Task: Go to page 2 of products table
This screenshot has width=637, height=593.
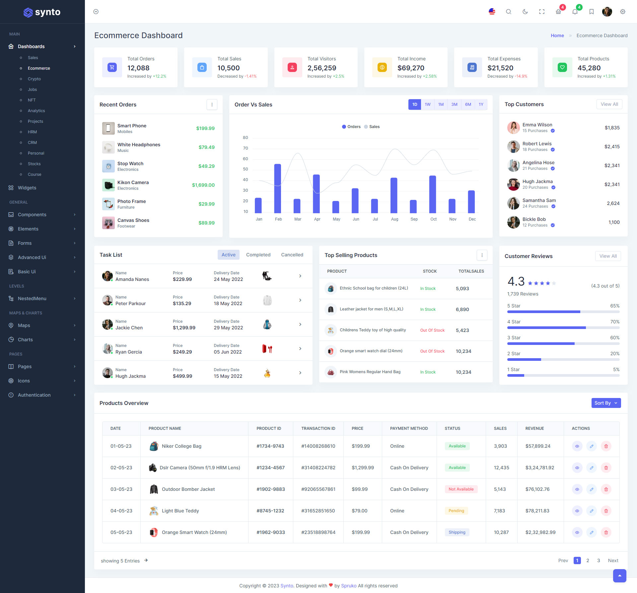Action: click(x=588, y=560)
